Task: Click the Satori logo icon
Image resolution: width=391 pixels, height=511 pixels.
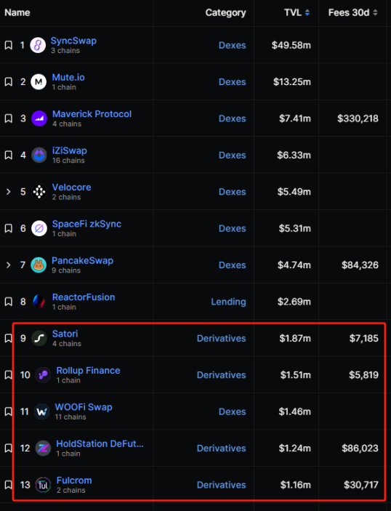Action: (x=39, y=338)
